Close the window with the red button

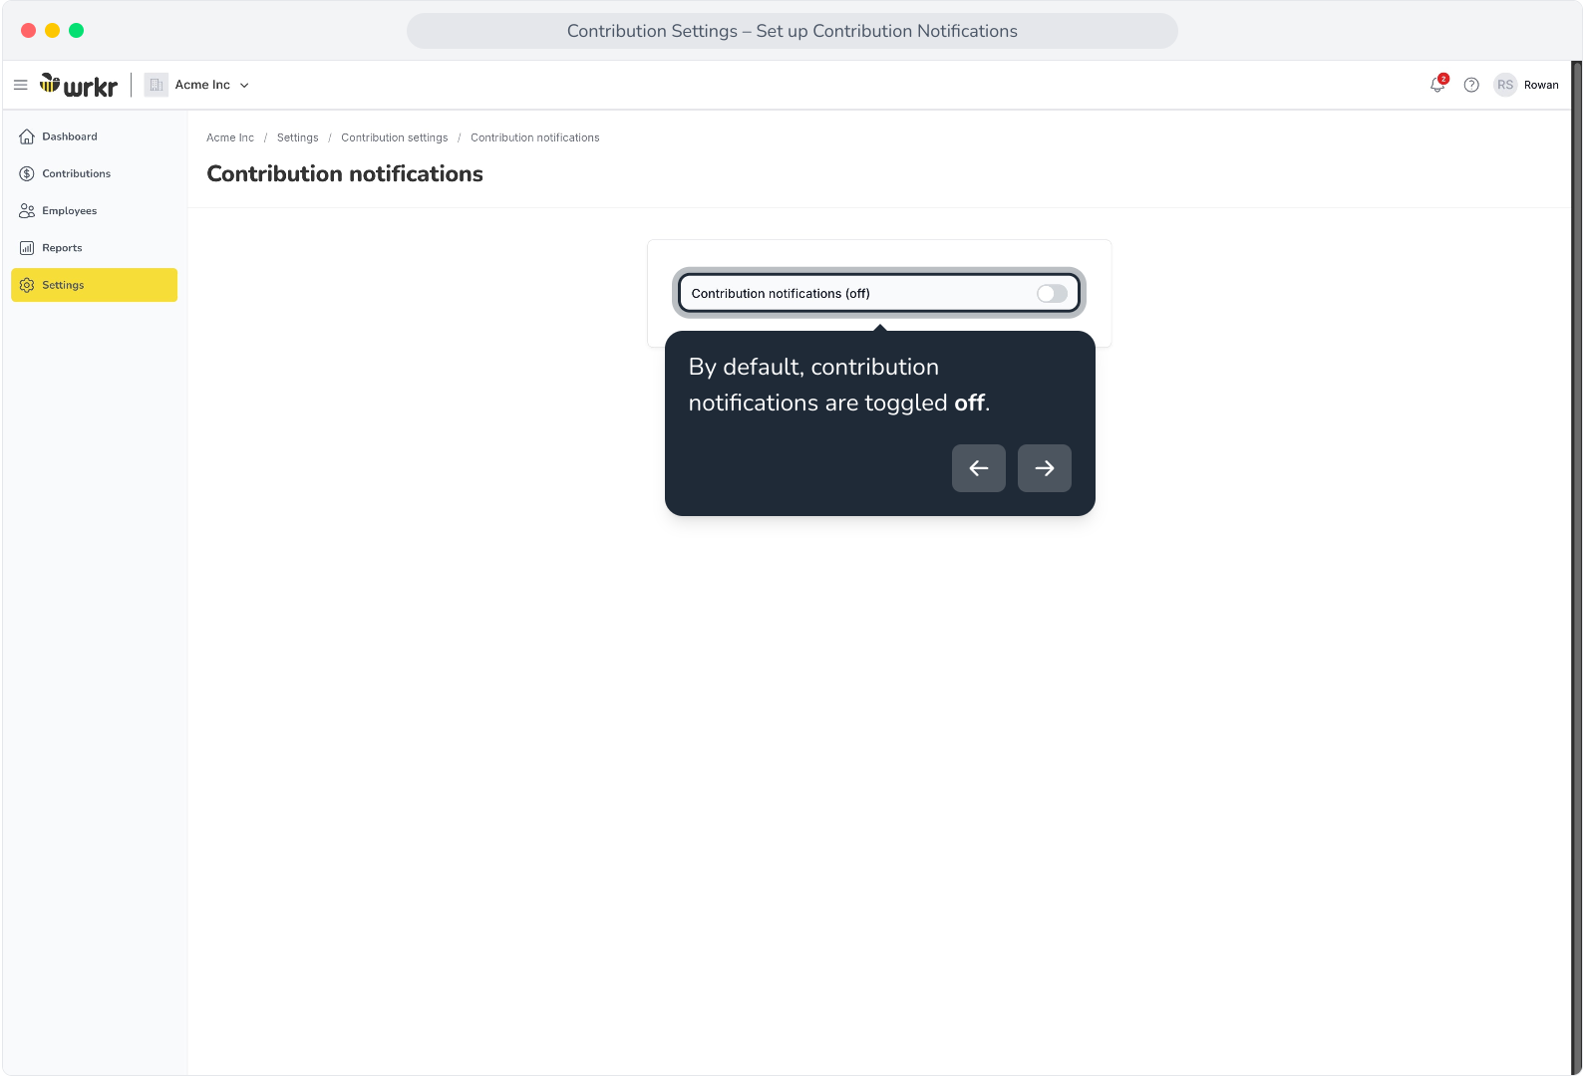(28, 31)
